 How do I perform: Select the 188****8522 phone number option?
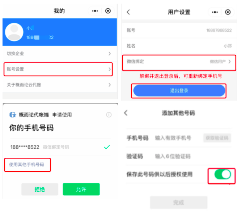tap(60, 147)
